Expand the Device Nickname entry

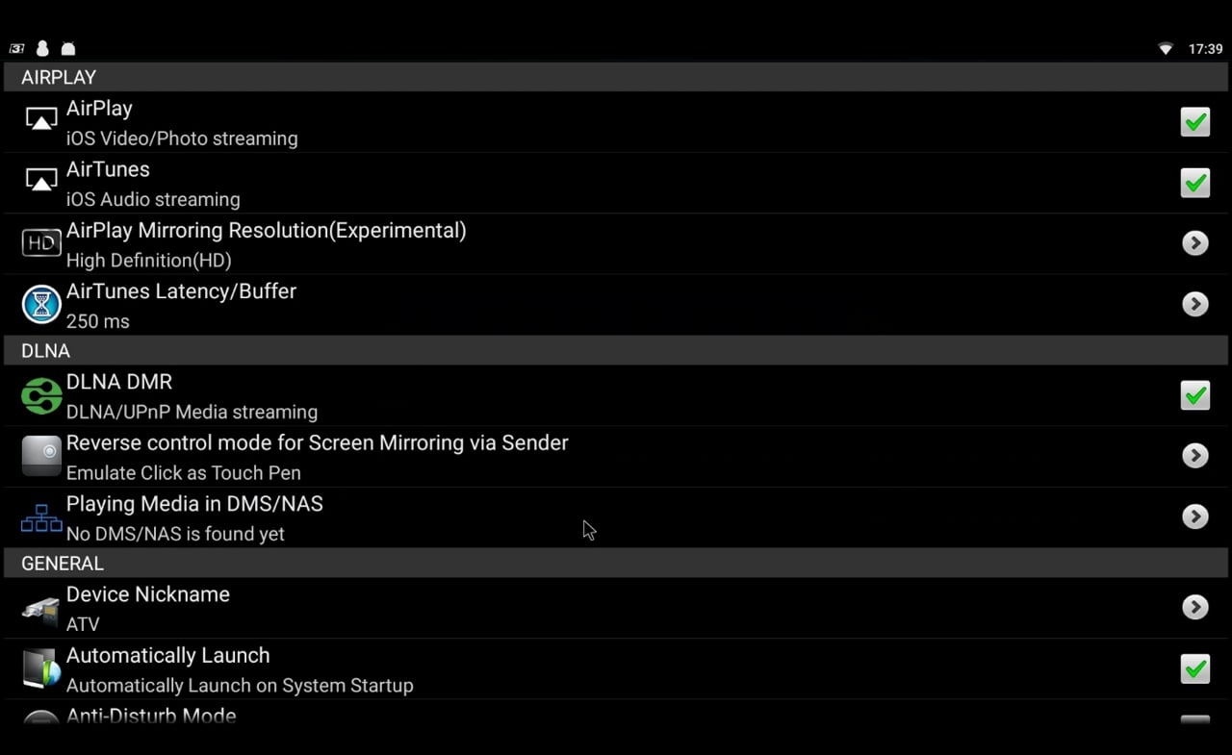[1194, 607]
